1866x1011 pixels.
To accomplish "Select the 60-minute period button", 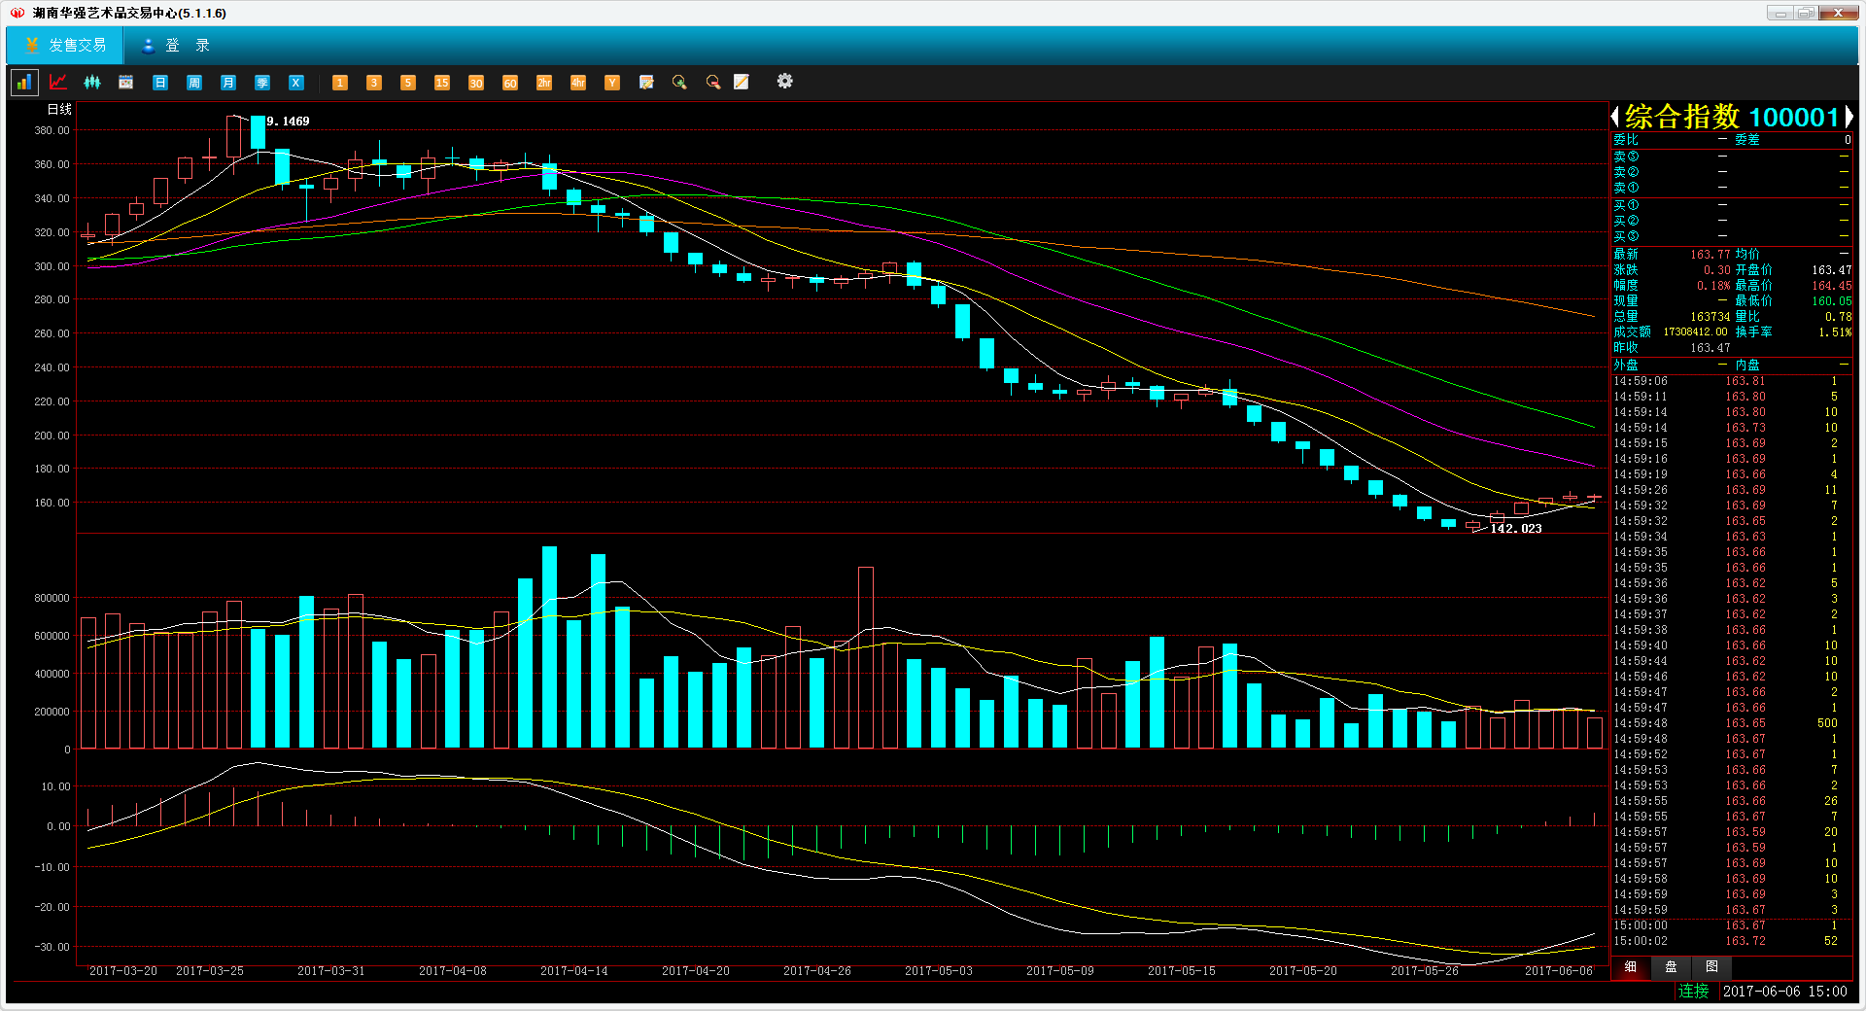I will pyautogui.click(x=510, y=83).
